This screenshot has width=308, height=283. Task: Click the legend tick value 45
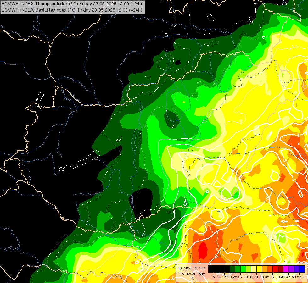point(288,277)
